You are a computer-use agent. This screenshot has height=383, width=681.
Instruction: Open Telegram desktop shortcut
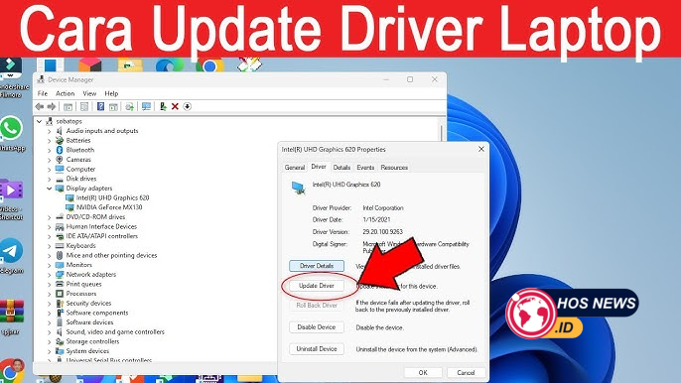click(x=11, y=251)
